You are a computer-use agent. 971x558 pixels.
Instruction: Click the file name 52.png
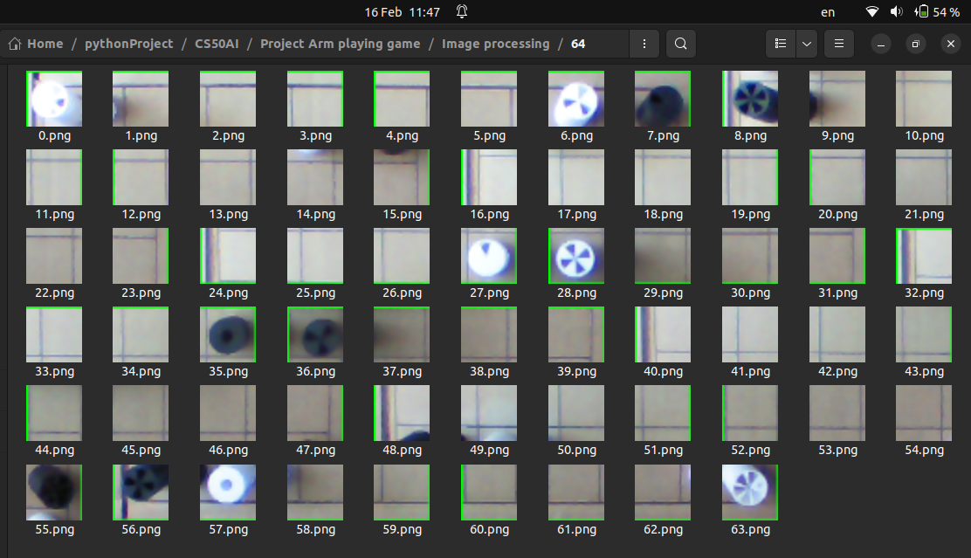point(751,451)
